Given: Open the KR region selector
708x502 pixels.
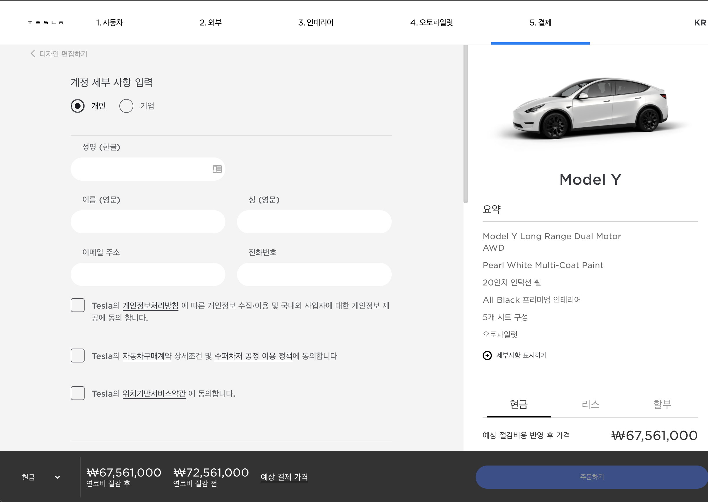Looking at the screenshot, I should click(x=700, y=23).
